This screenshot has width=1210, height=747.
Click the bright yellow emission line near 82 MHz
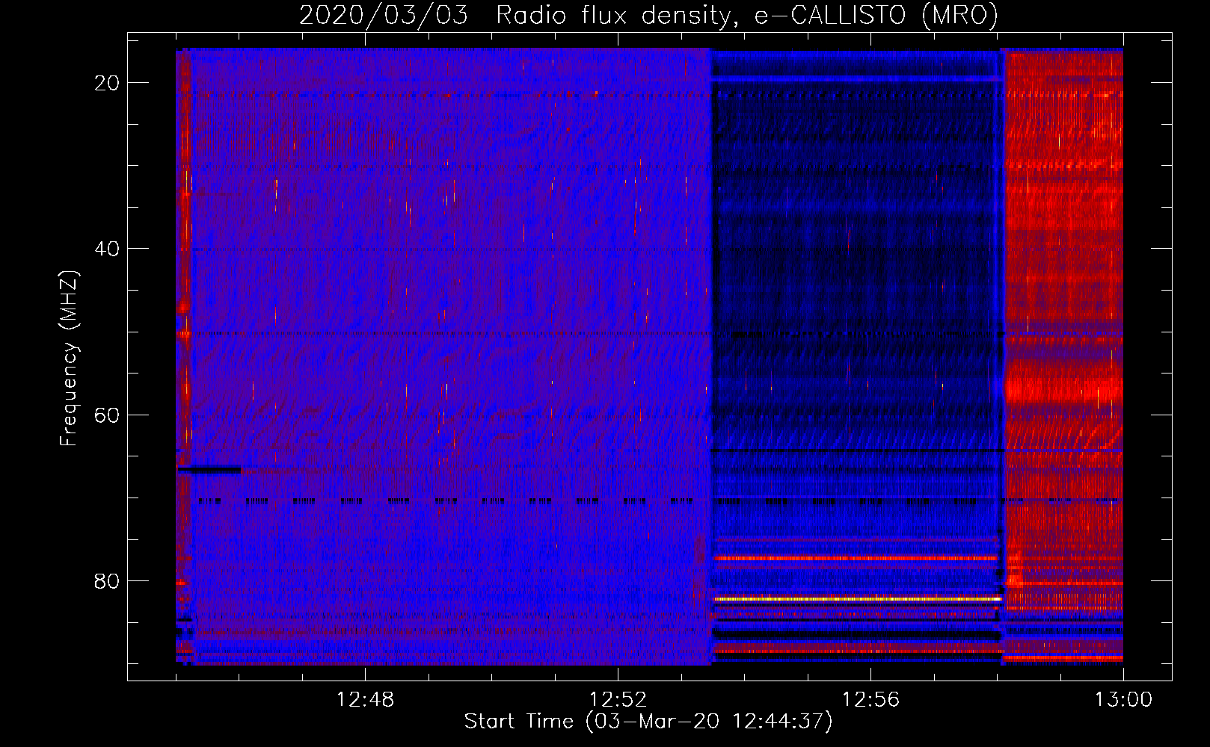(x=857, y=599)
